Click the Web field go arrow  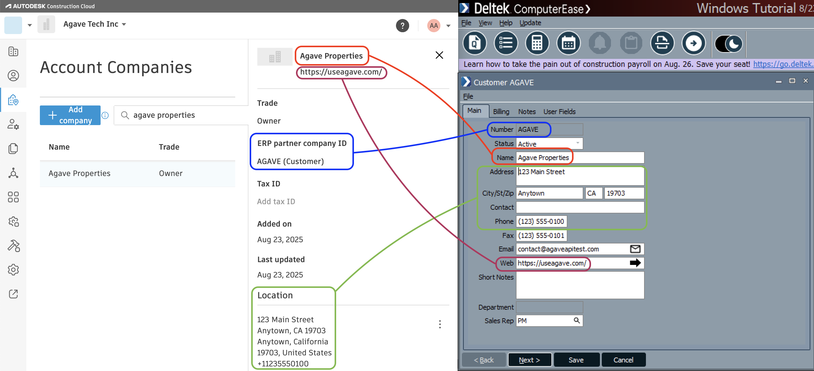[635, 263]
